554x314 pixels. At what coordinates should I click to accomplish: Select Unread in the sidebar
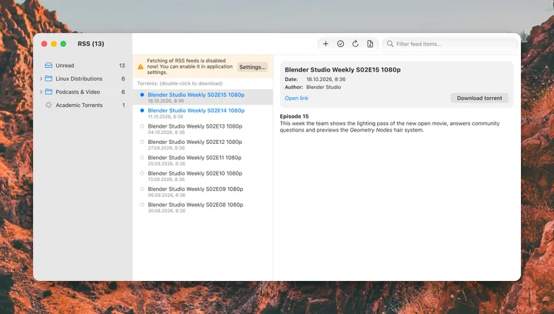[x=82, y=65]
